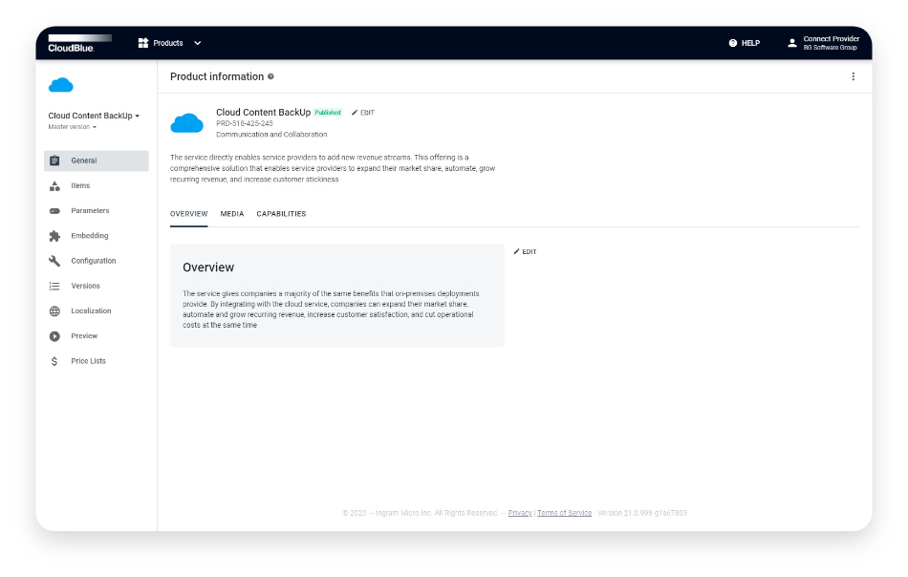Open Parameters in the sidebar

tap(90, 211)
